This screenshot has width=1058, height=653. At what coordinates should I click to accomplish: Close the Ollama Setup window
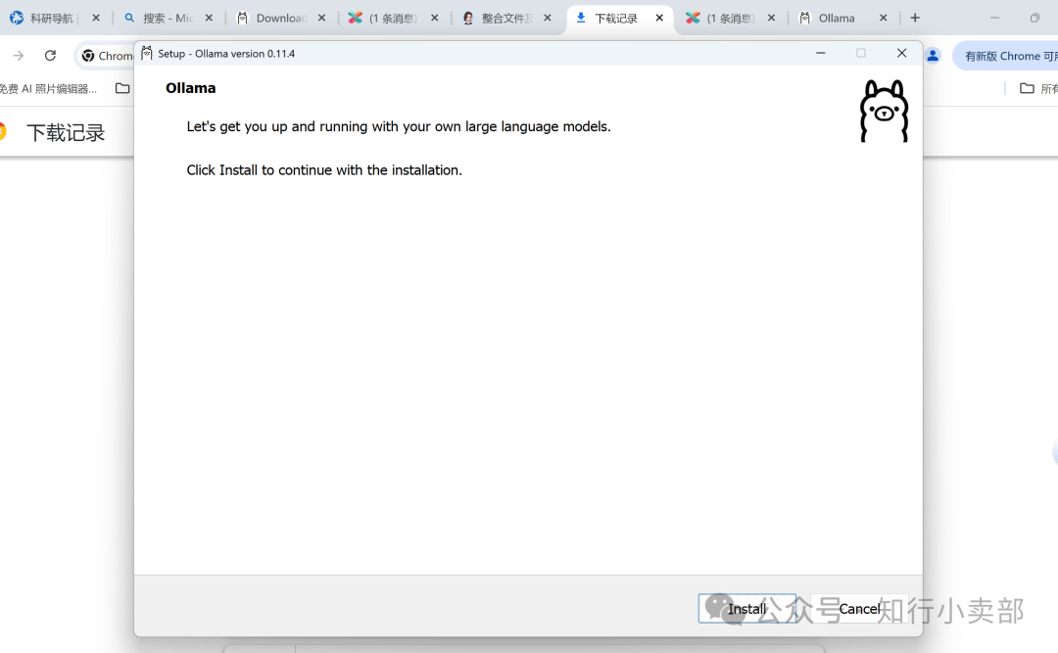[901, 53]
